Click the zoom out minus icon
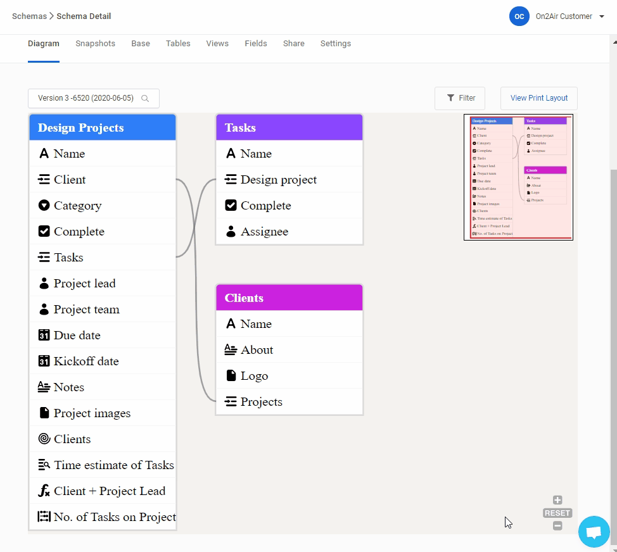 557,525
